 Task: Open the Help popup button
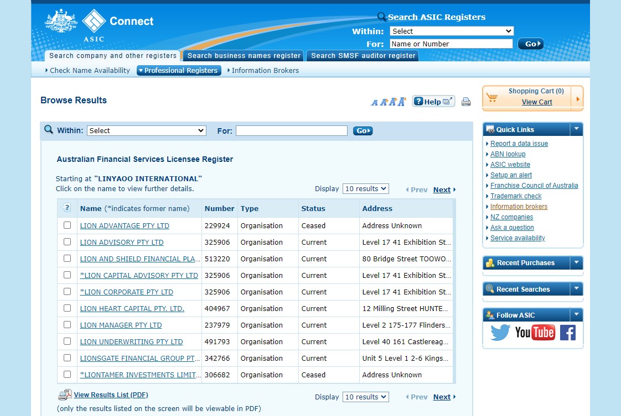(433, 102)
